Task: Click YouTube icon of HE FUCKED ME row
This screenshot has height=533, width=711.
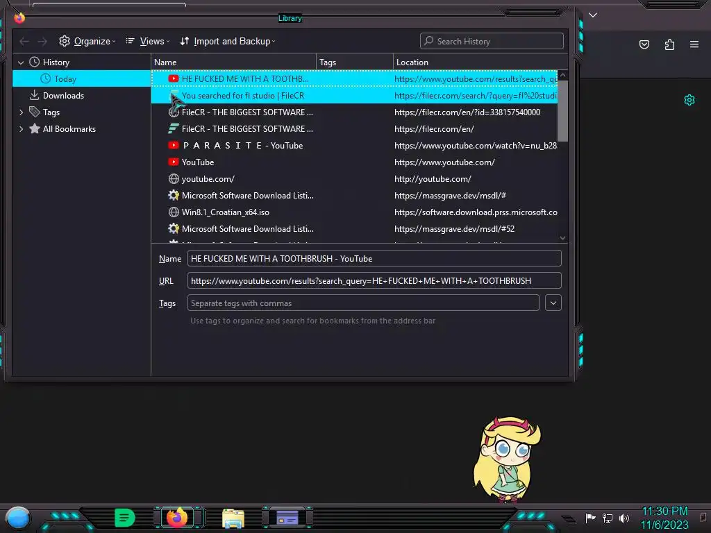Action: (x=173, y=79)
